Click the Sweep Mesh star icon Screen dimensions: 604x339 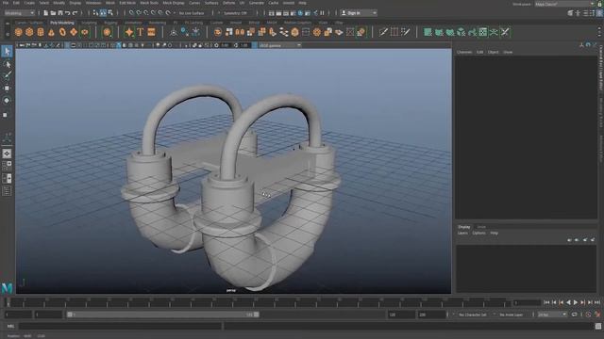tap(129, 32)
